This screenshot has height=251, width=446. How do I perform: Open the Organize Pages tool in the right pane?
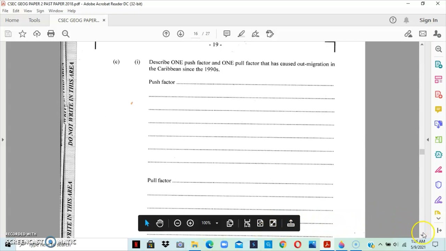coord(439,79)
